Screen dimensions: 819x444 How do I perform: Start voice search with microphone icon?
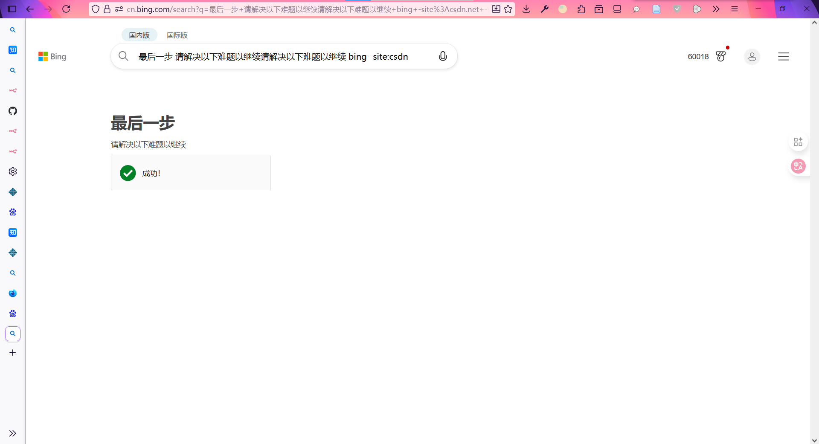(x=443, y=56)
